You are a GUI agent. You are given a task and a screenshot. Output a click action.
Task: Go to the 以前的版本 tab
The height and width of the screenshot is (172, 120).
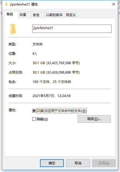(x=54, y=15)
